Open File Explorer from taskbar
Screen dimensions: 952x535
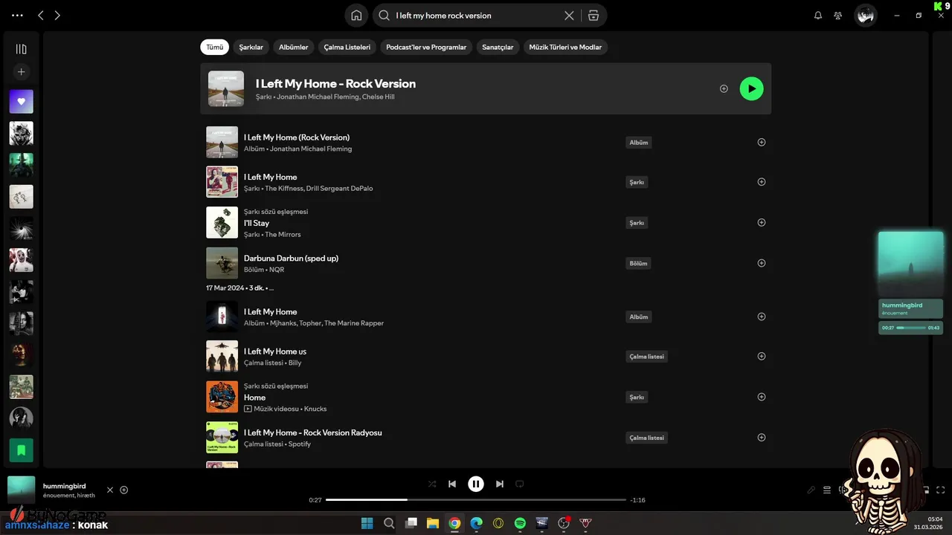click(x=432, y=523)
